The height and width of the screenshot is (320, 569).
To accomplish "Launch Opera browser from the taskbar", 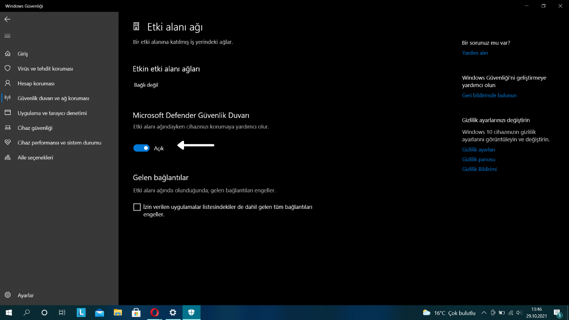I will coord(154,312).
